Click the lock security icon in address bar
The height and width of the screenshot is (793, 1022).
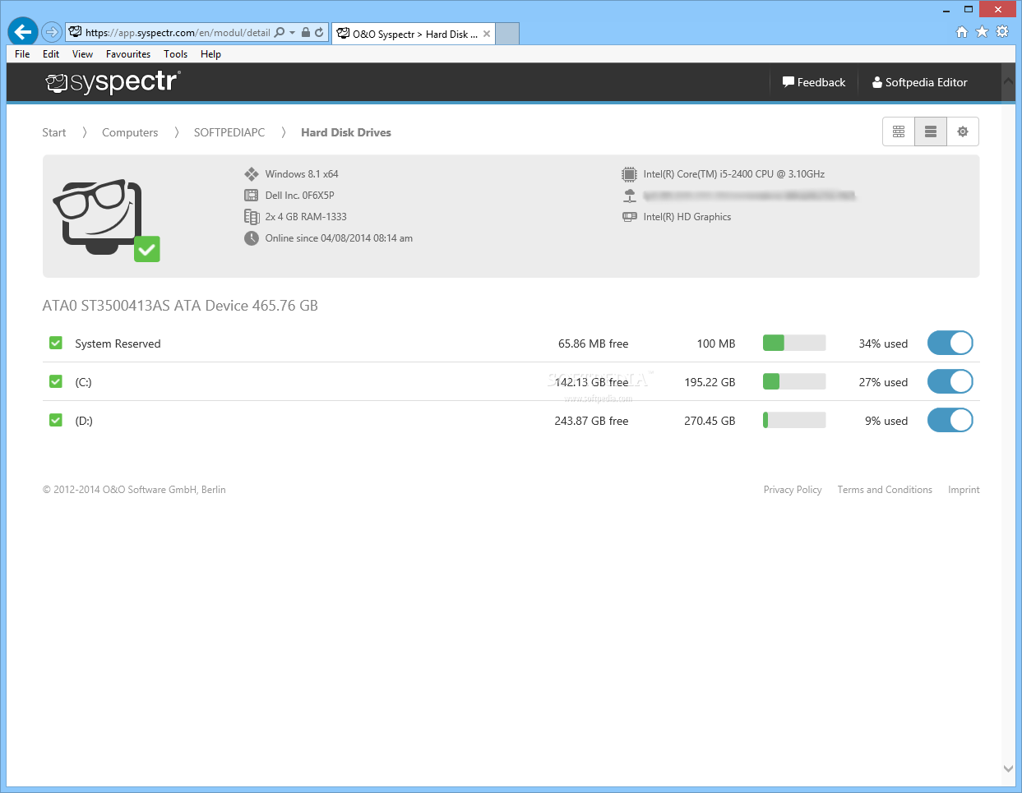click(x=306, y=33)
